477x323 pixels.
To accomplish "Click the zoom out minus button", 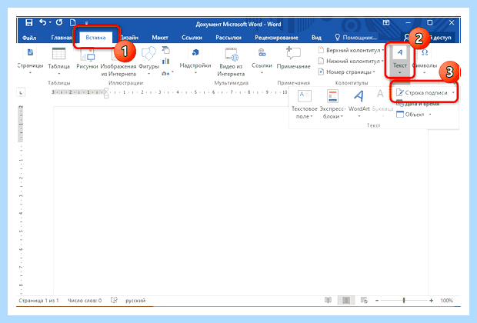I will (377, 301).
